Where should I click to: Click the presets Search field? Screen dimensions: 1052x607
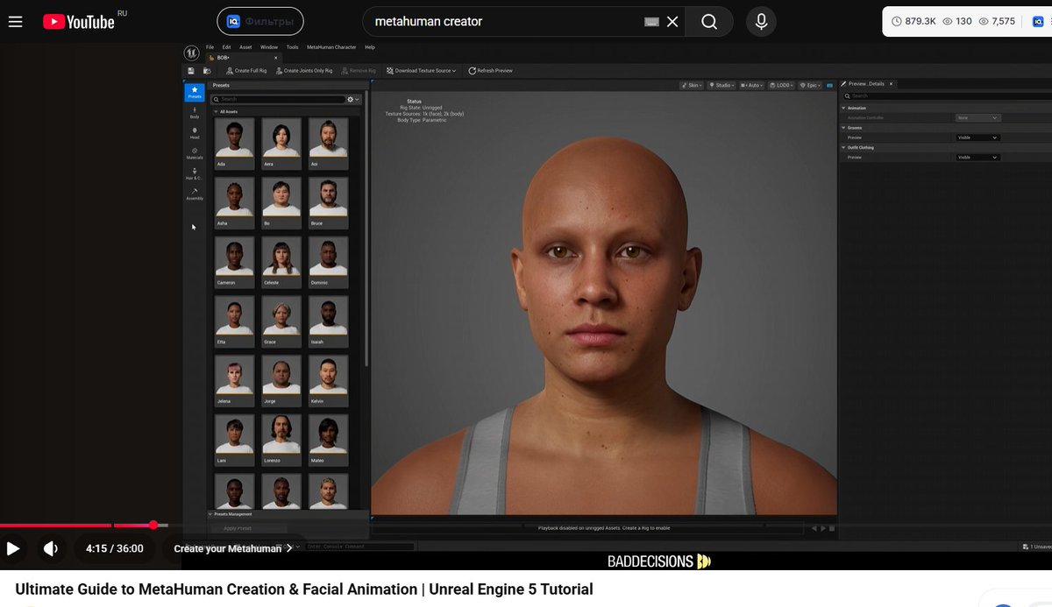279,99
